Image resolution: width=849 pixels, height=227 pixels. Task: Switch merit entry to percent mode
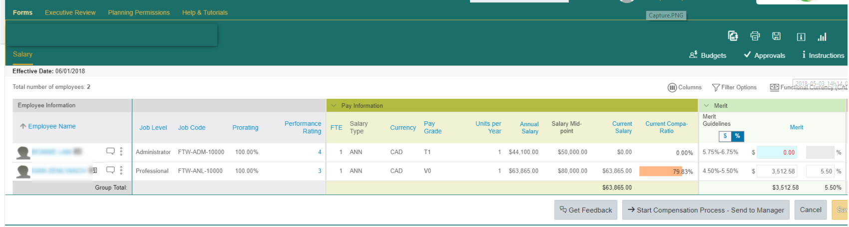point(738,136)
